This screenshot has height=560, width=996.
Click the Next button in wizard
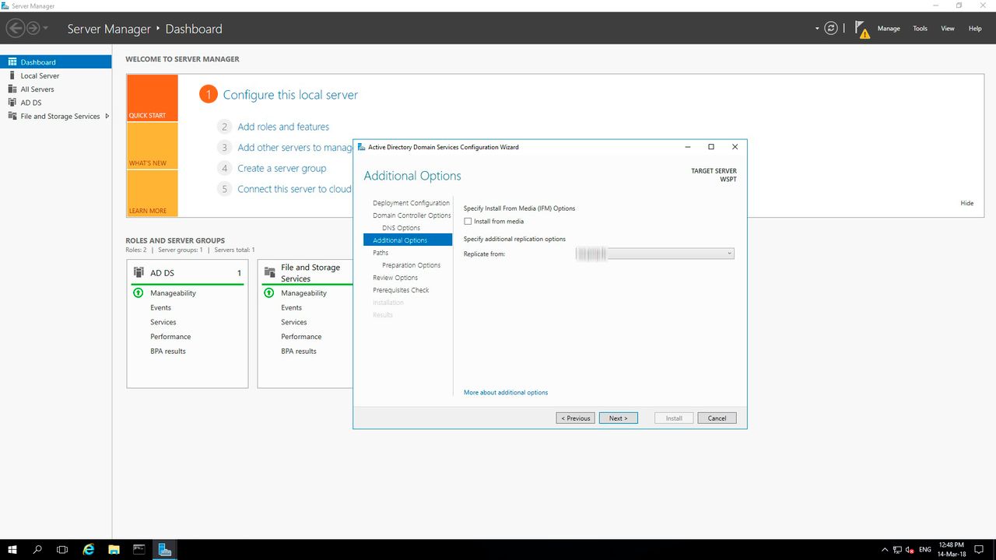[619, 418]
